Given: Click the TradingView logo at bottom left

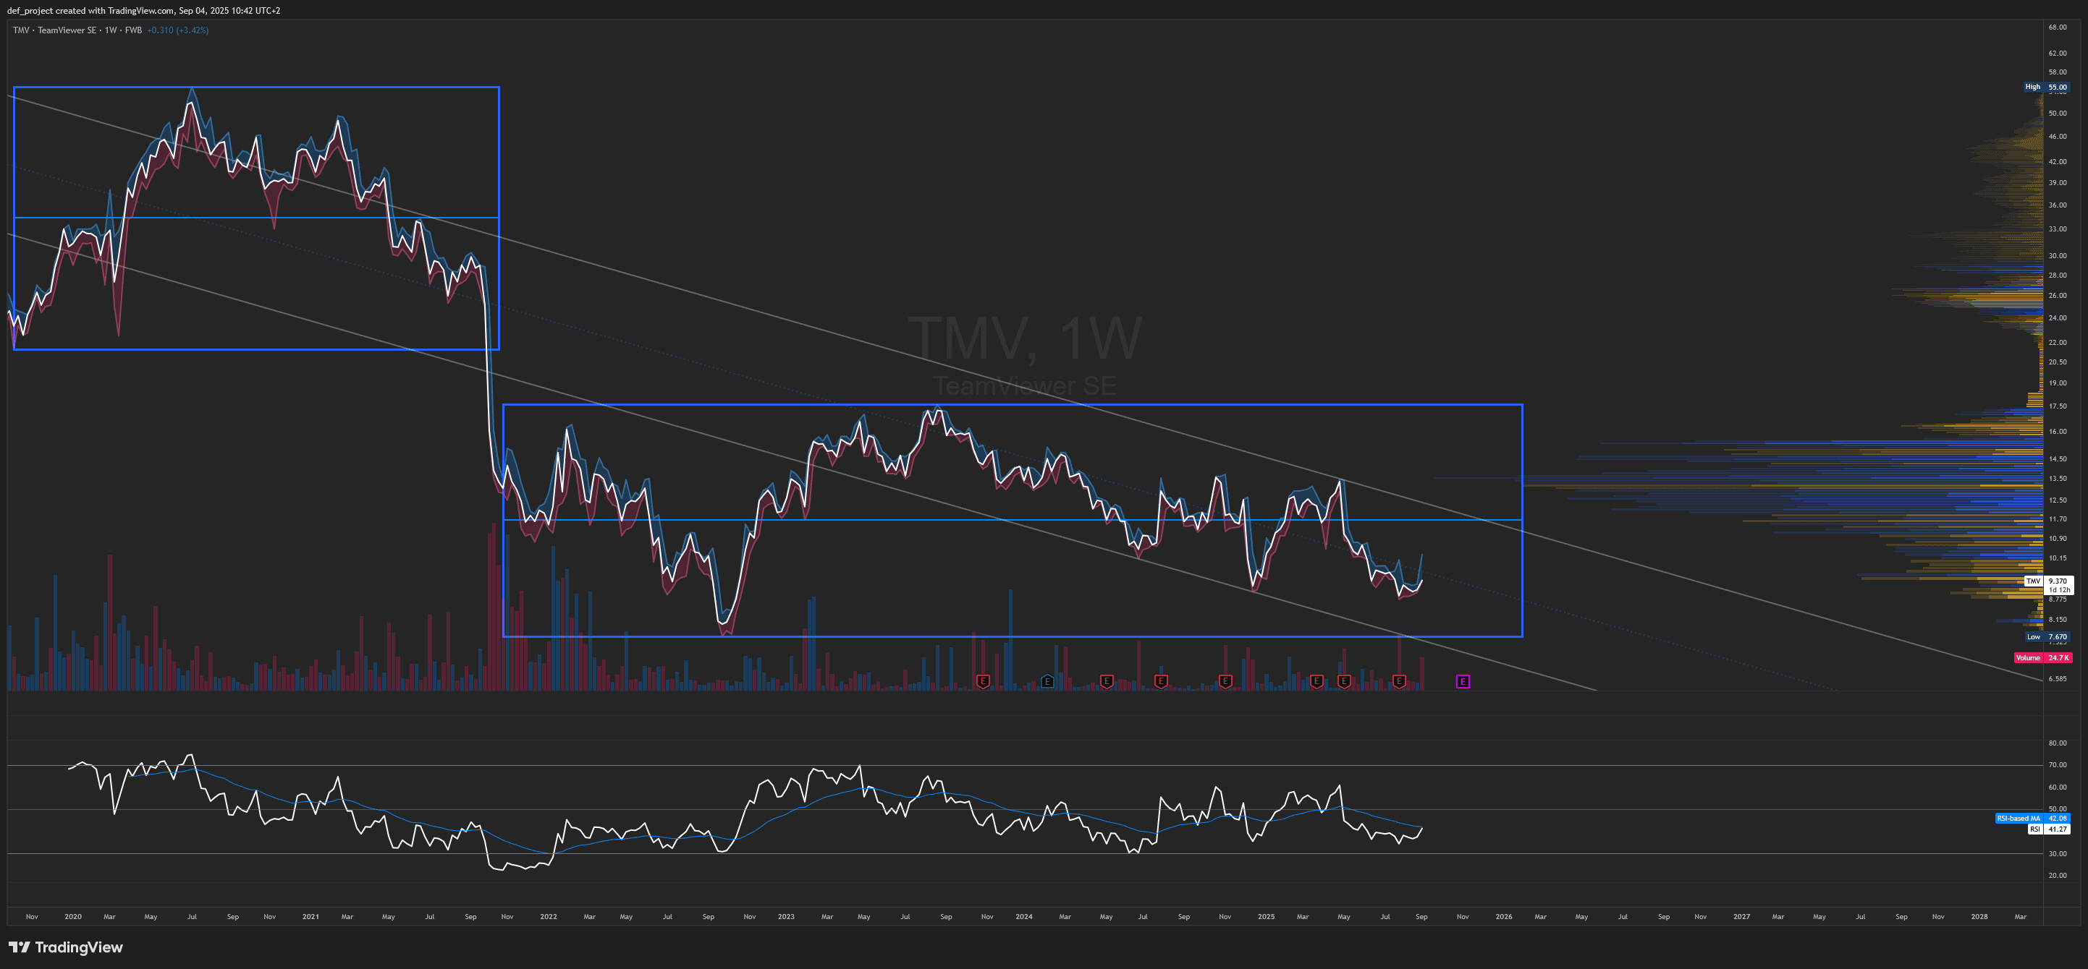Looking at the screenshot, I should click(66, 947).
